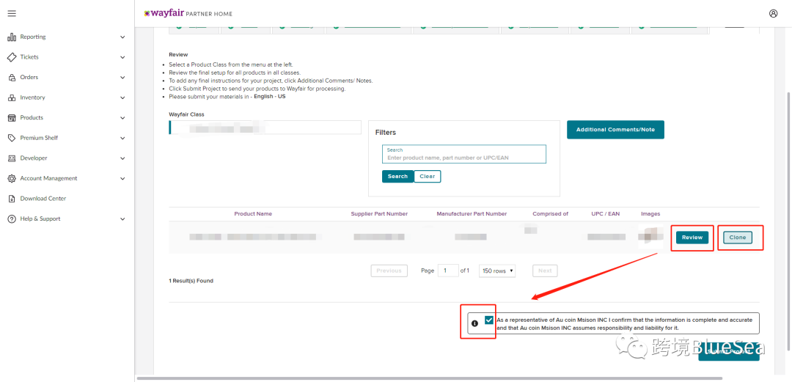792x382 pixels.
Task: Click the Images column header
Action: coord(650,214)
